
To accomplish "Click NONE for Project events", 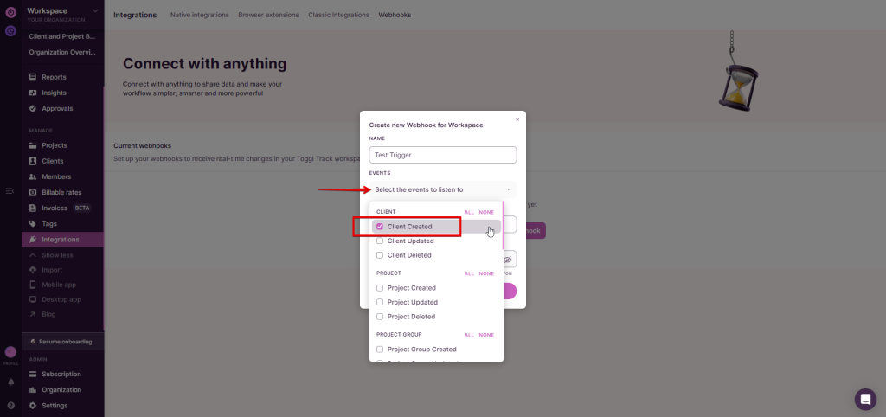I will pos(486,273).
